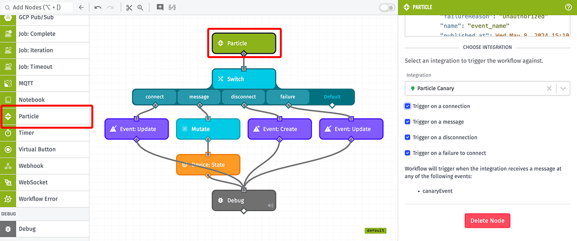The width and height of the screenshot is (577, 241).
Task: Toggle Trigger on a disconnection checkbox
Action: [408, 137]
